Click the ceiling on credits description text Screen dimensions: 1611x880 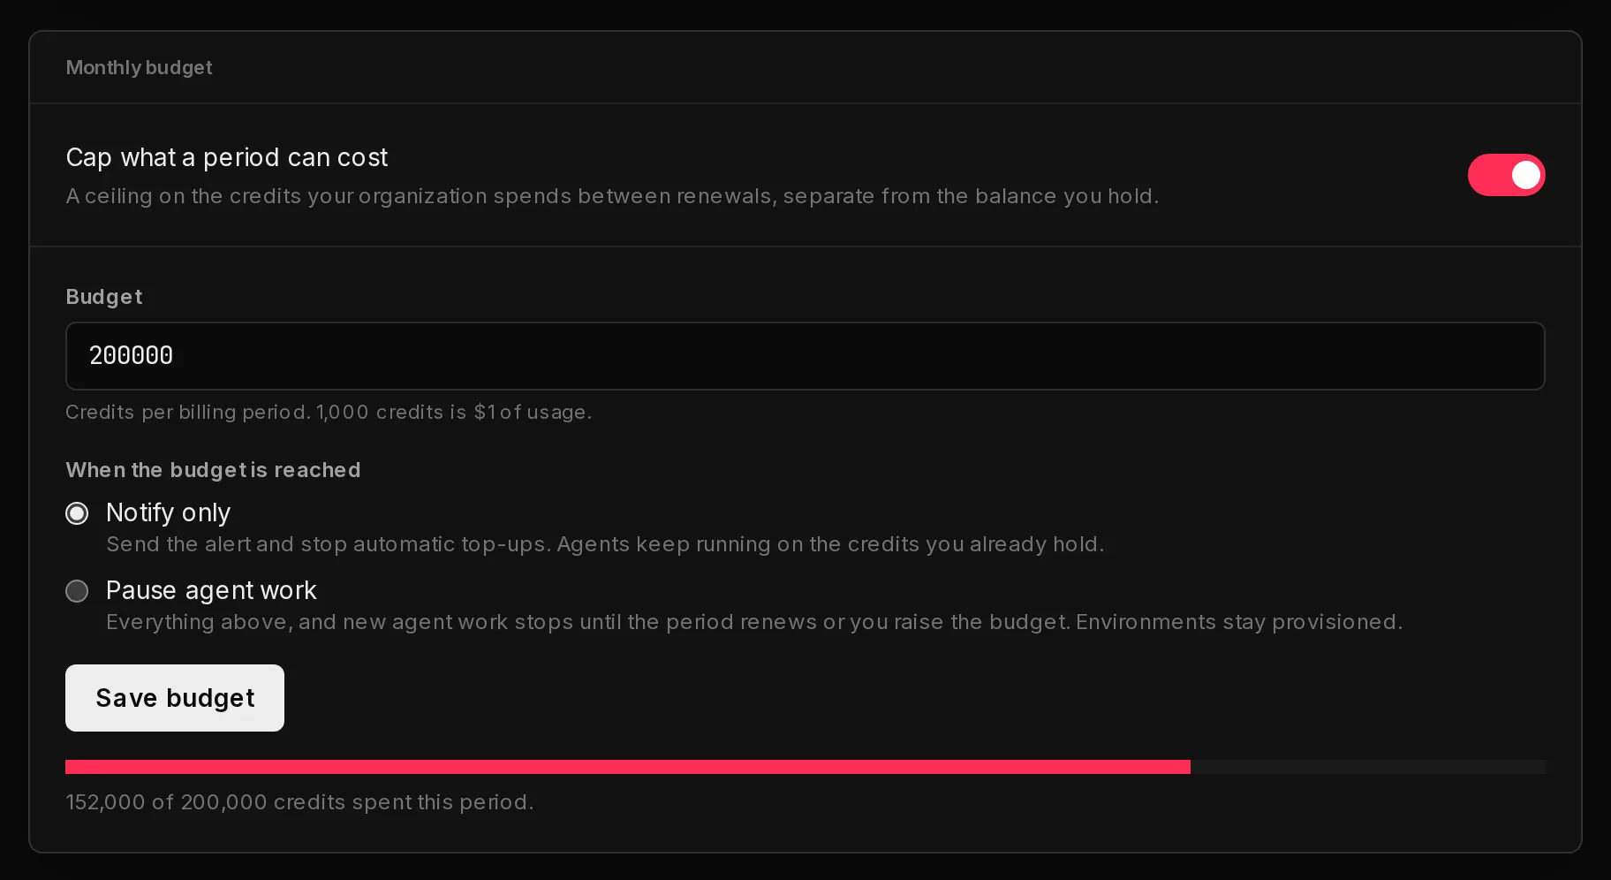tap(612, 196)
